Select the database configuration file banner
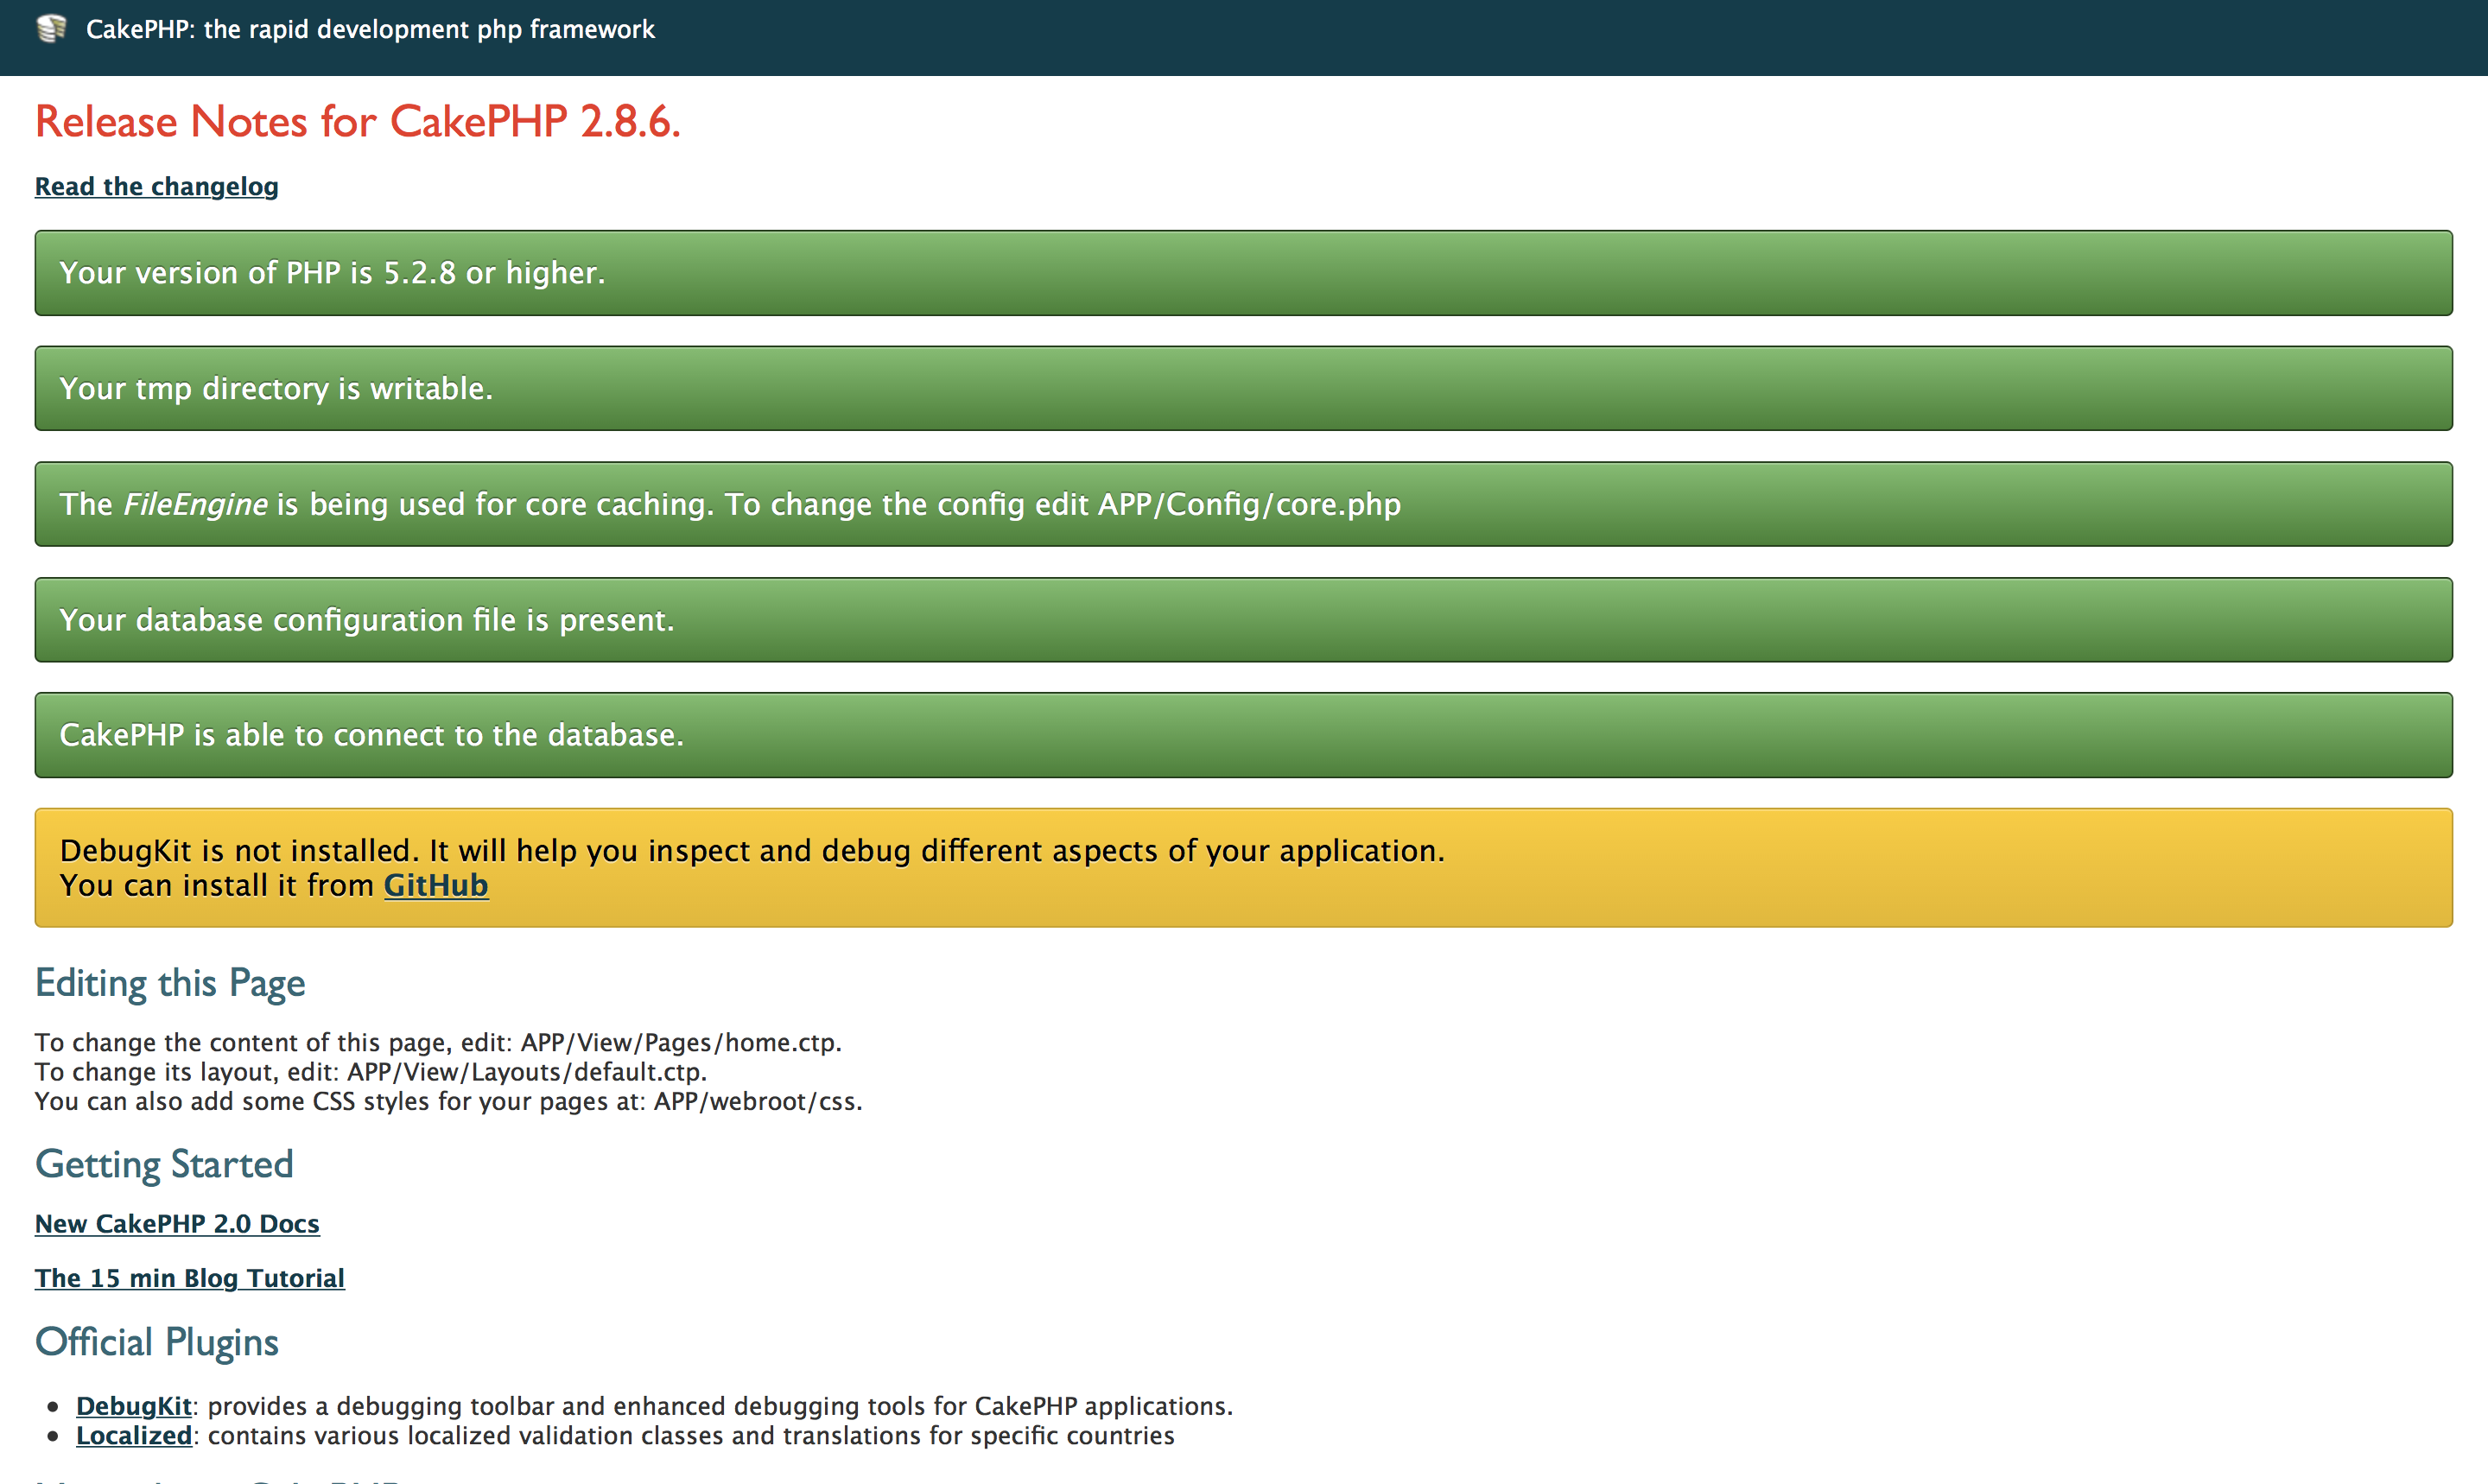The width and height of the screenshot is (2488, 1484). click(x=1244, y=619)
